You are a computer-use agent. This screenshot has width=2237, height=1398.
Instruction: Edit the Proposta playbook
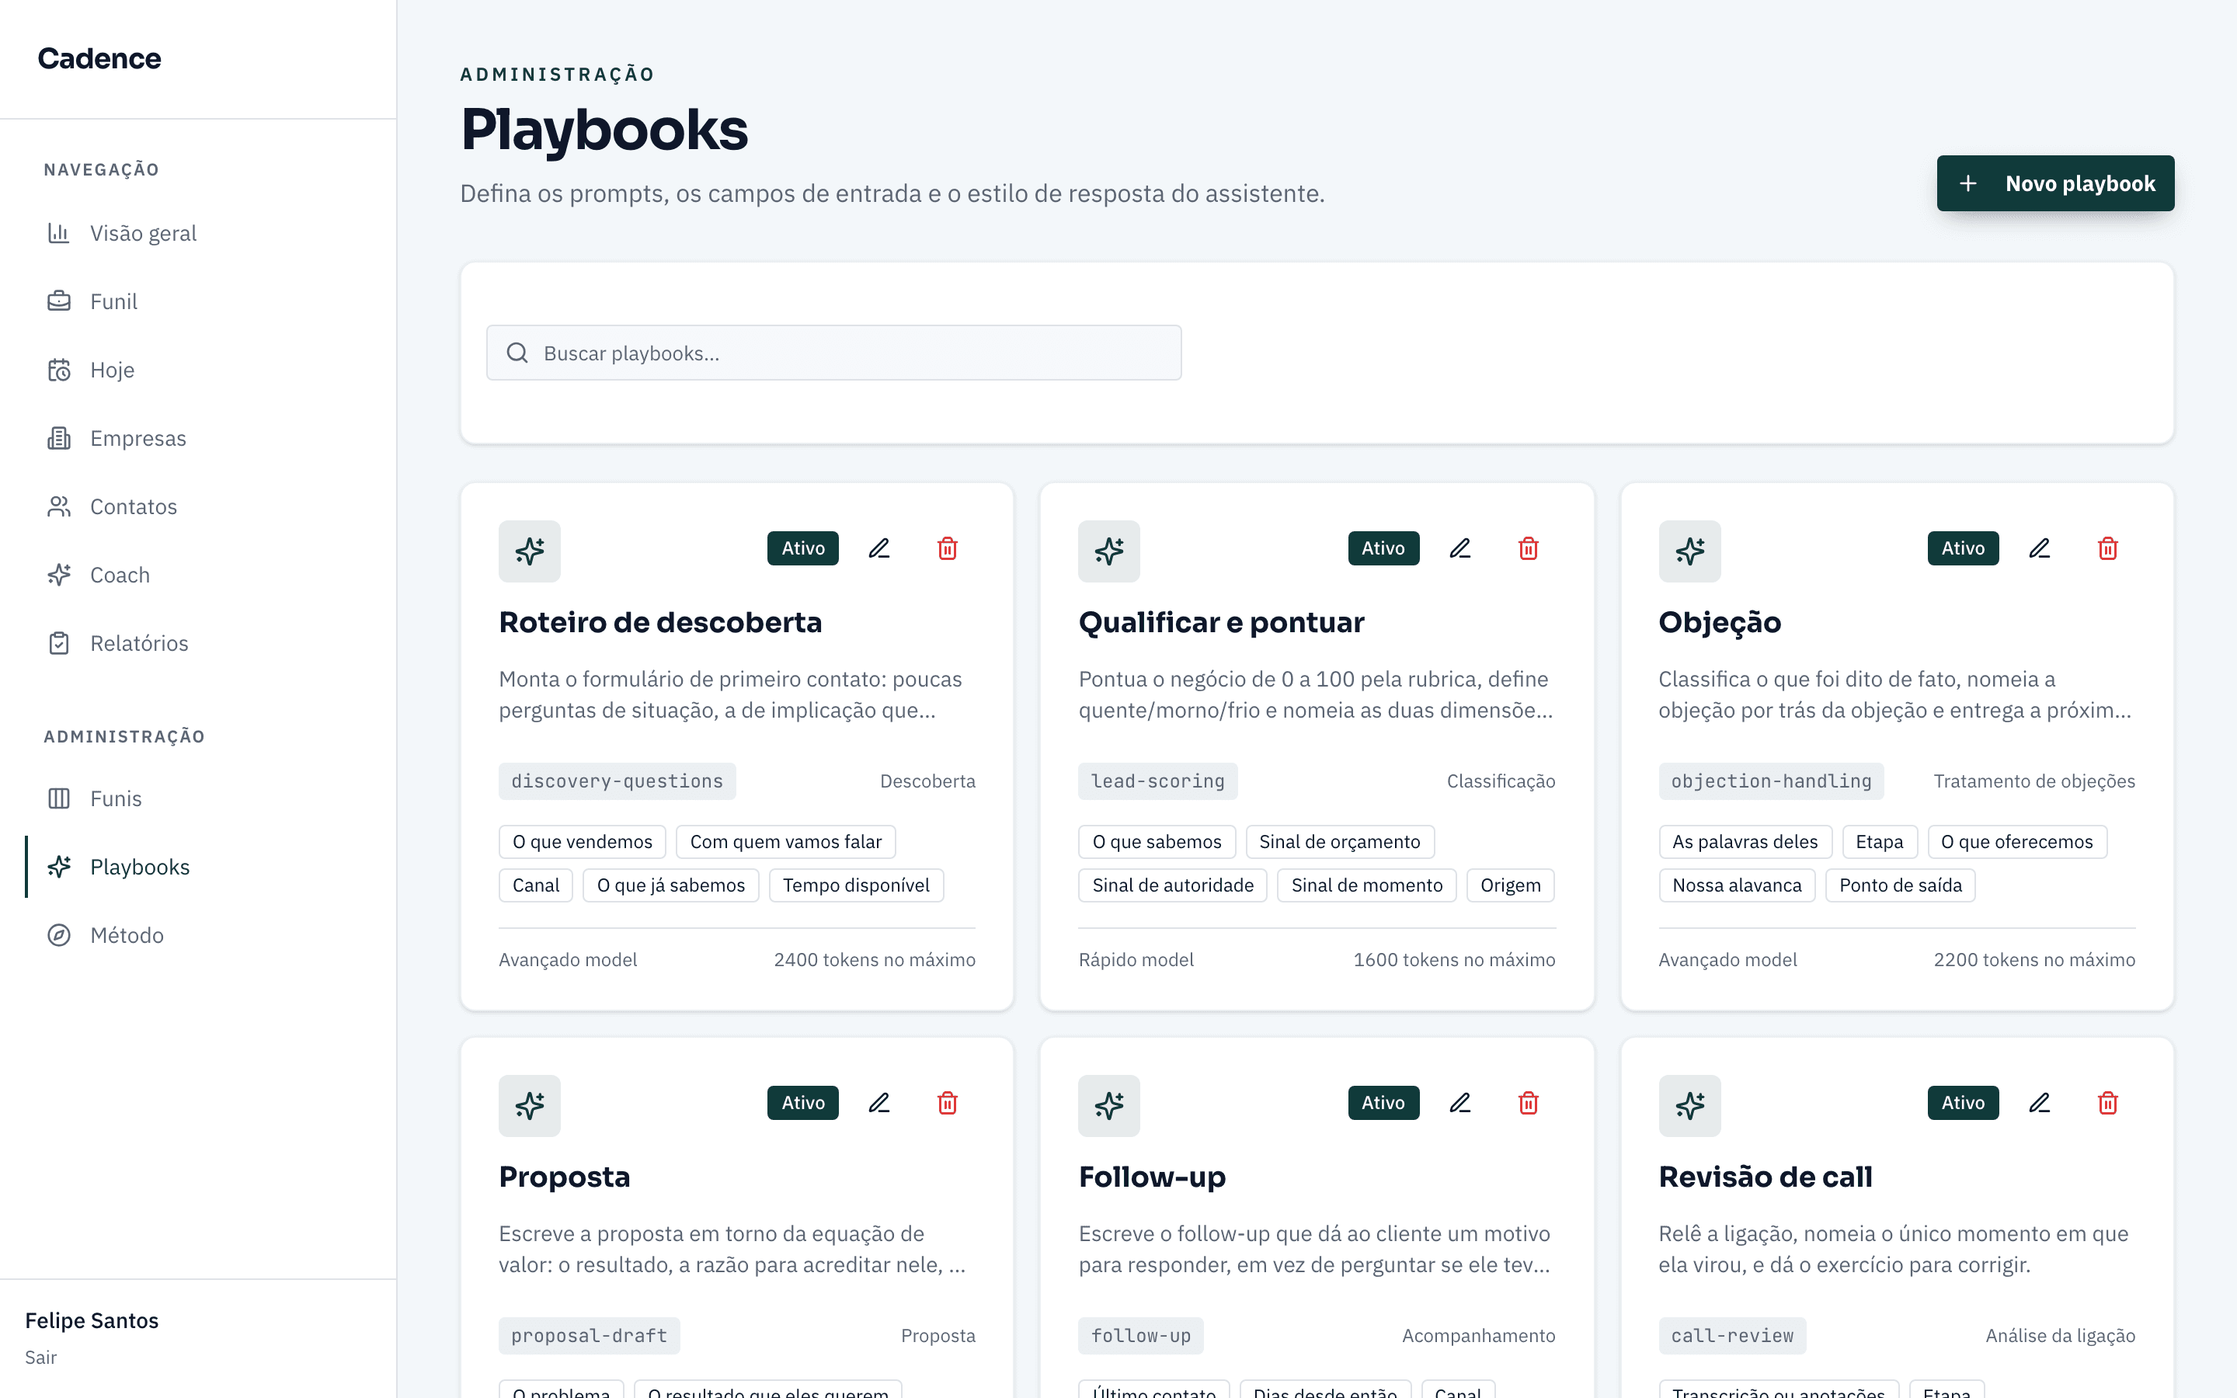[x=879, y=1103]
